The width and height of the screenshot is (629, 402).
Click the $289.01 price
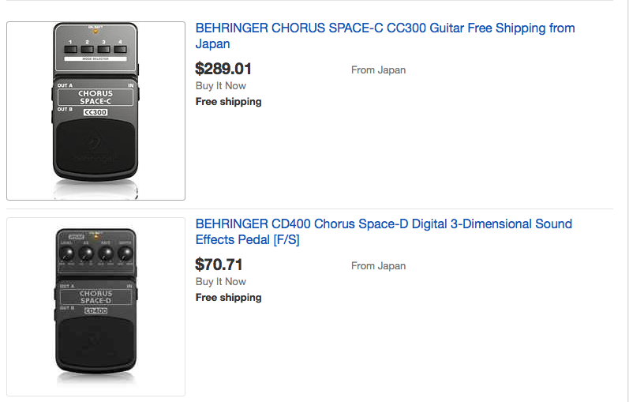point(223,69)
